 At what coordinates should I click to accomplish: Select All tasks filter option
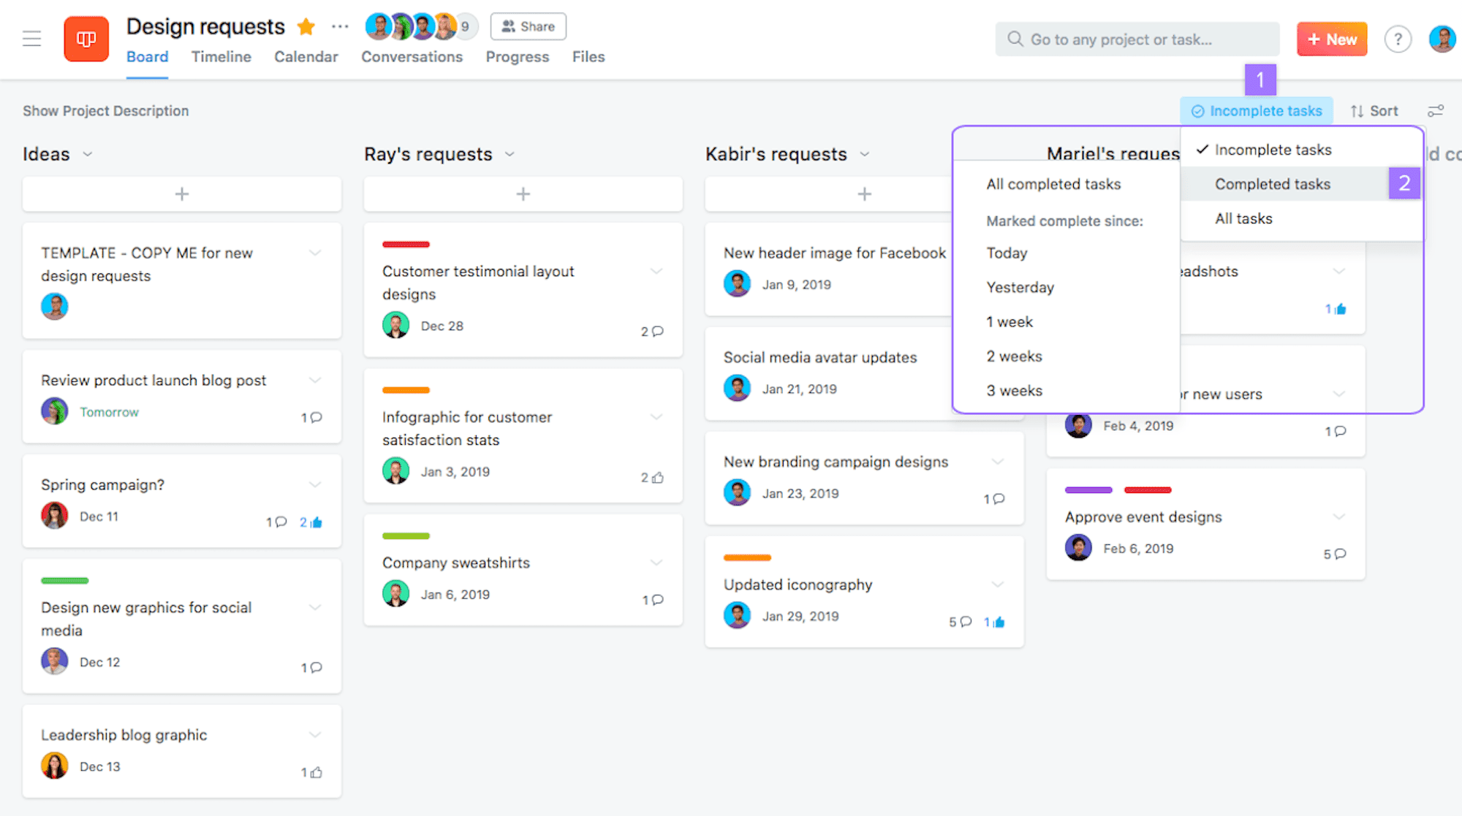coord(1243,218)
